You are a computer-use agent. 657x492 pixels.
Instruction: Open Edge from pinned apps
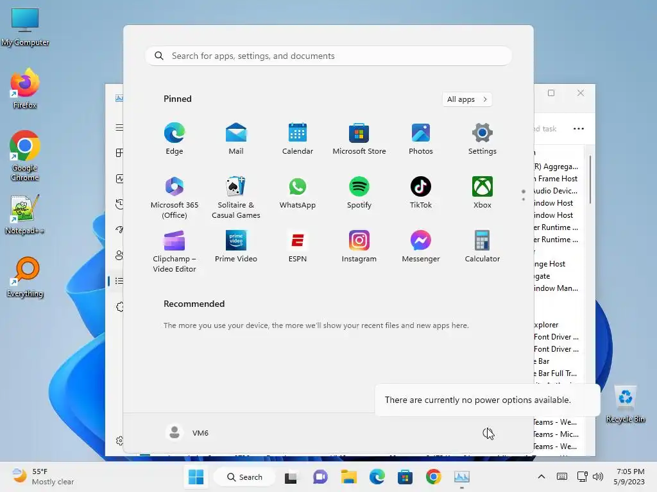point(175,139)
